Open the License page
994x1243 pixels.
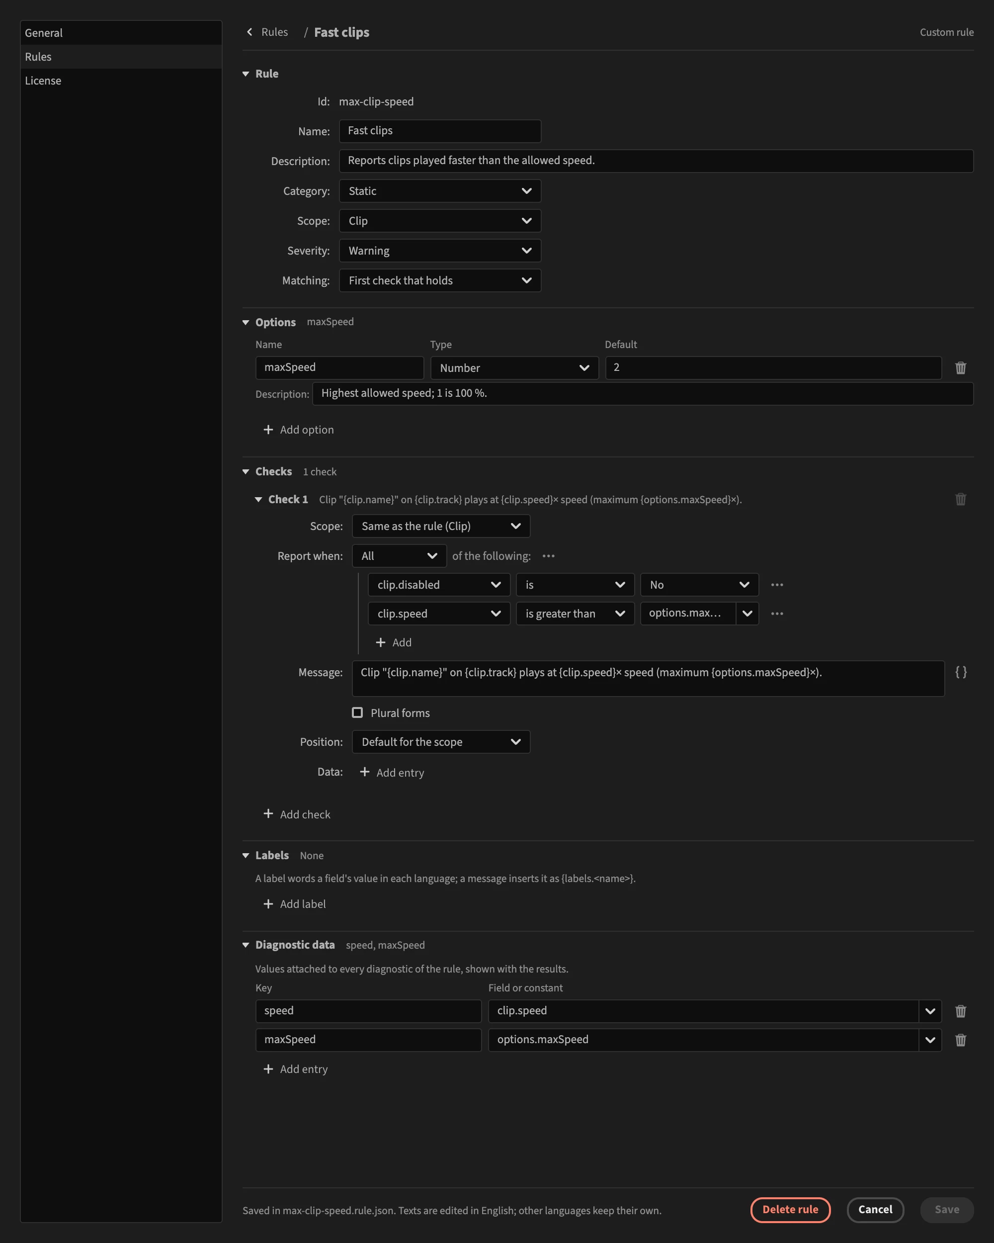coord(121,81)
